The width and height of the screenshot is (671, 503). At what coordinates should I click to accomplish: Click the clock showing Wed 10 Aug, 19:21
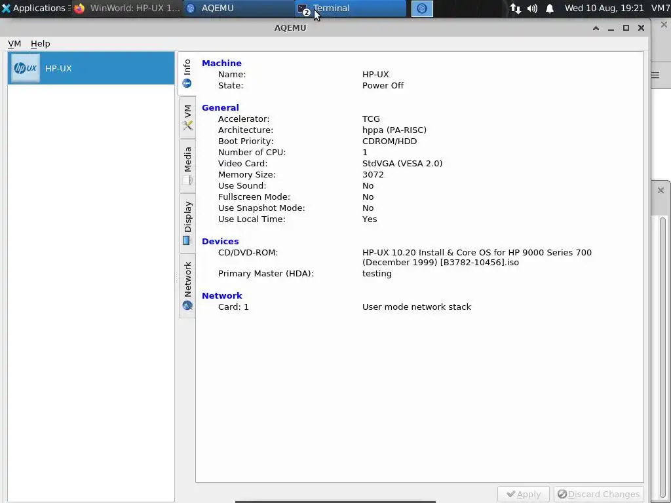point(604,8)
